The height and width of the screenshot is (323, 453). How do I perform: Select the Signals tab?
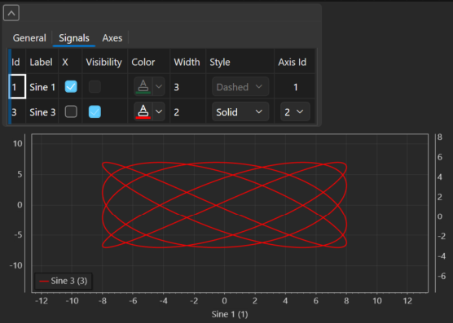tap(74, 38)
